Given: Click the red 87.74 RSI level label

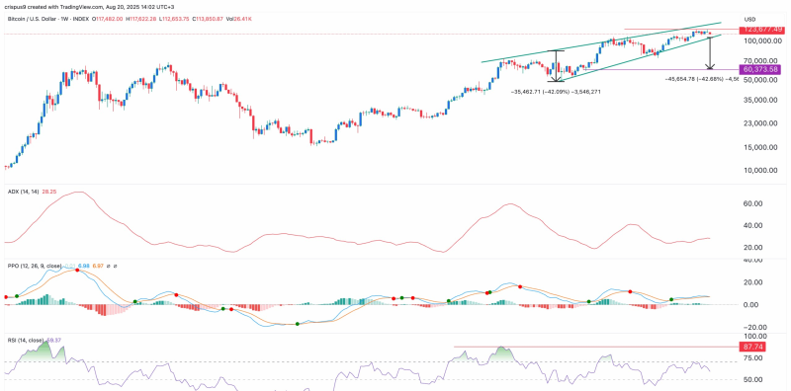Looking at the screenshot, I should 751,347.
